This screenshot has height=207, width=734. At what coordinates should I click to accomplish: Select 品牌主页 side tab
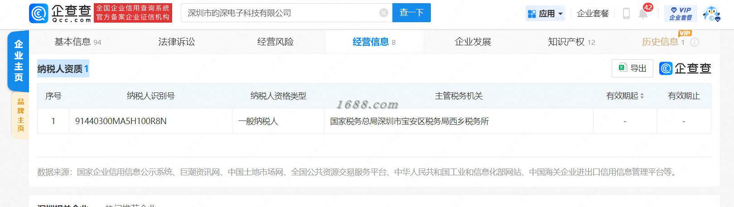coord(20,115)
